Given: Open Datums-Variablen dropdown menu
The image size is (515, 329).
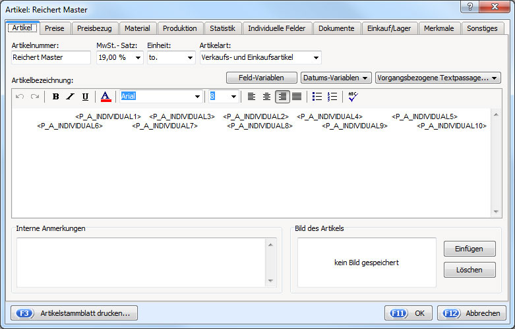Looking at the screenshot, I should click(x=336, y=78).
